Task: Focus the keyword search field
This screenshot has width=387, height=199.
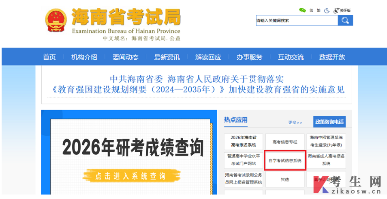Action: tap(297, 21)
